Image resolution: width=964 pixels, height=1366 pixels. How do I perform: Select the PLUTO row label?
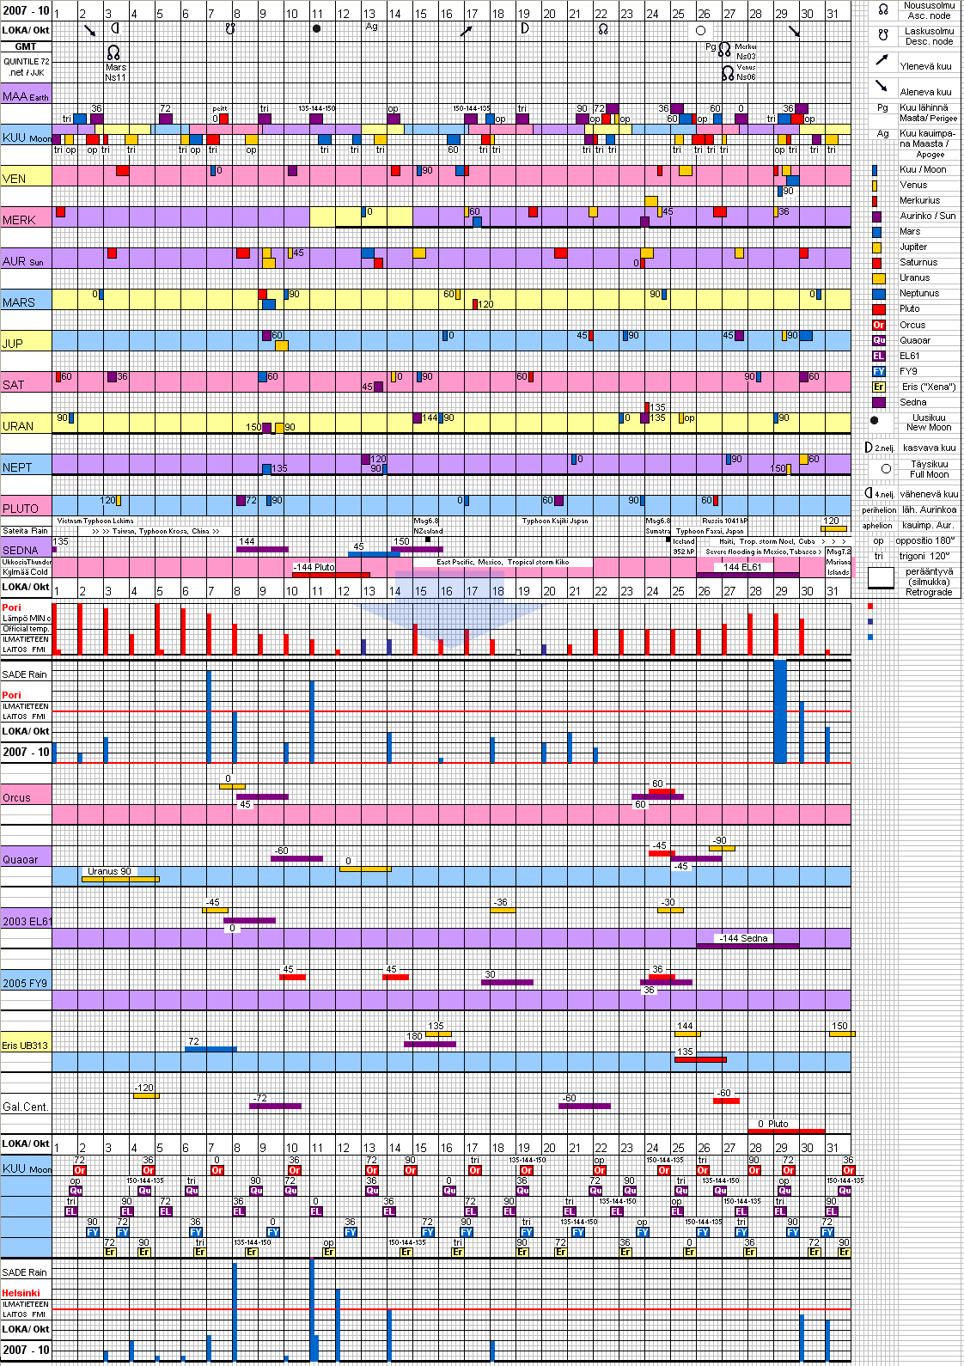coord(21,509)
